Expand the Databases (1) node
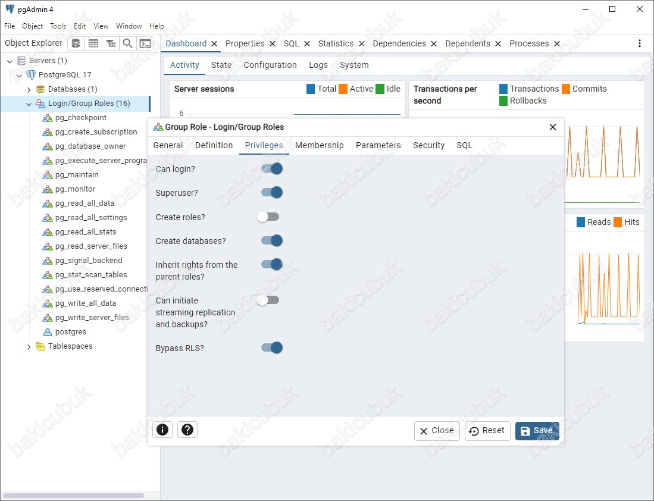 pos(29,90)
